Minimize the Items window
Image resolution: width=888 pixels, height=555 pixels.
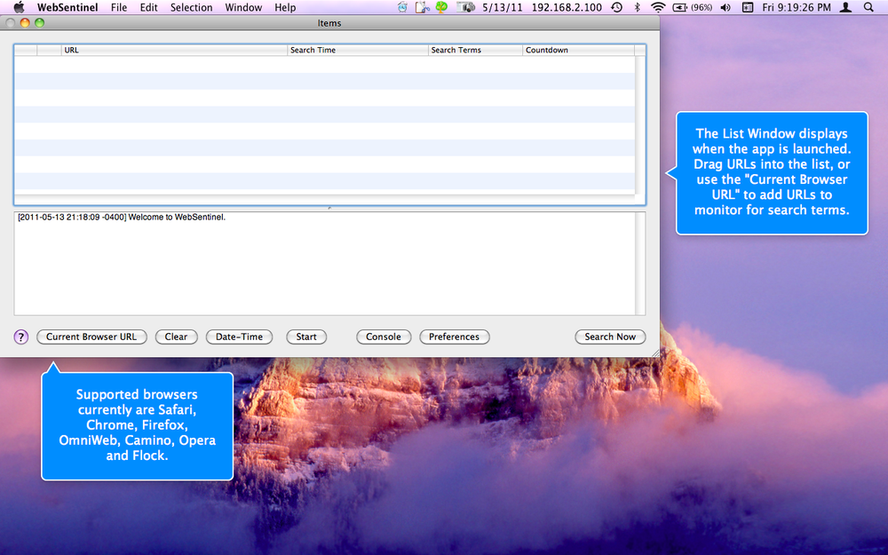24,23
